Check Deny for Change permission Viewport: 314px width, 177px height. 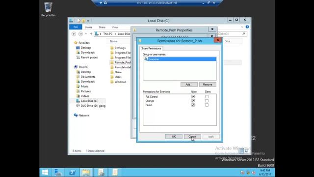click(x=207, y=101)
